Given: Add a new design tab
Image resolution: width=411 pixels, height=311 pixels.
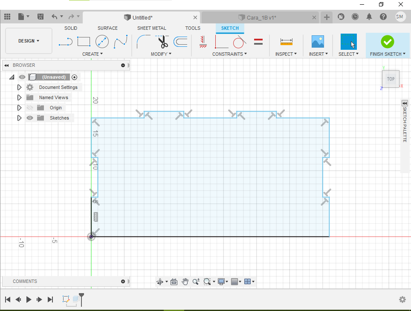Looking at the screenshot, I should (327, 17).
